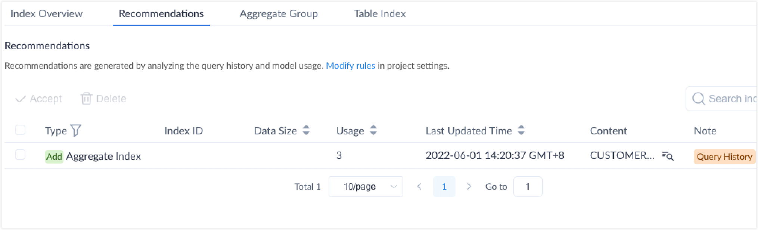This screenshot has height=230, width=758.
Task: Click the search magnifier icon
Action: point(698,99)
